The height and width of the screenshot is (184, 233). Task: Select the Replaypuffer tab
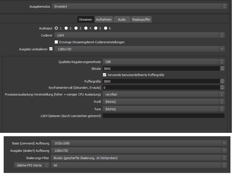[141, 20]
